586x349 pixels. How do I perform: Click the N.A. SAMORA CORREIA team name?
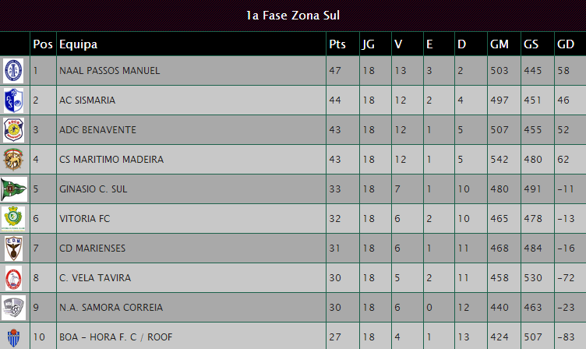tap(111, 308)
